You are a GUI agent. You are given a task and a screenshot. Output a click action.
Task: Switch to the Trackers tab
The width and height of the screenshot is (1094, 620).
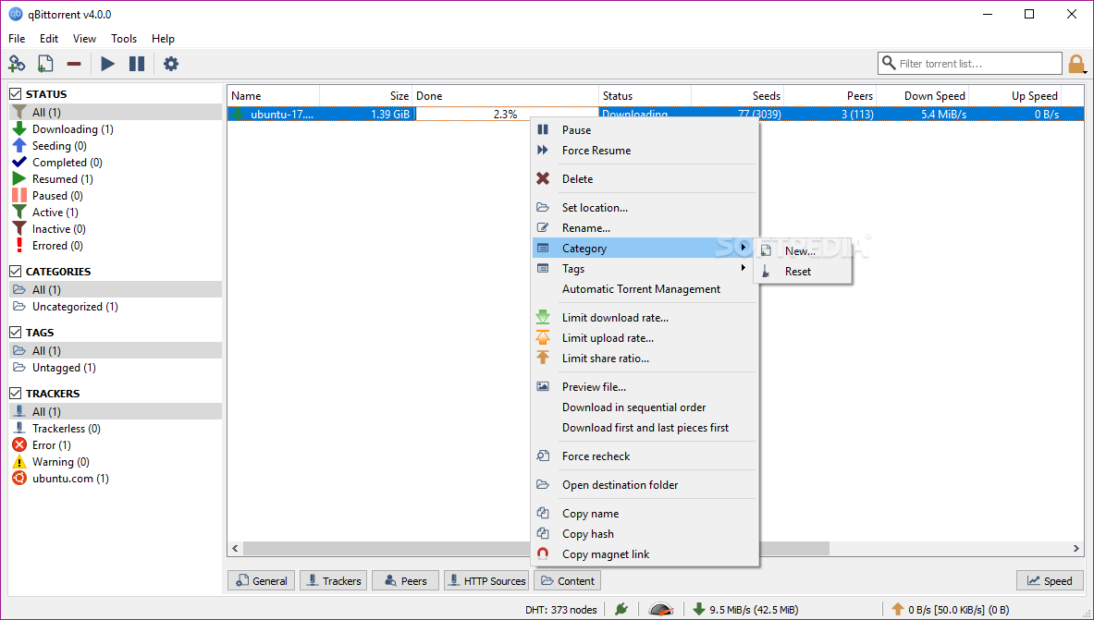(x=334, y=580)
